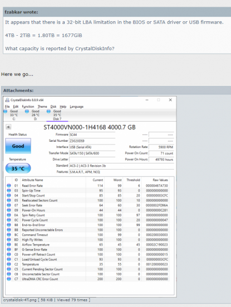Click the raw value 00002C190023
Viewport: 231px width, 307px height.
coord(157,244)
